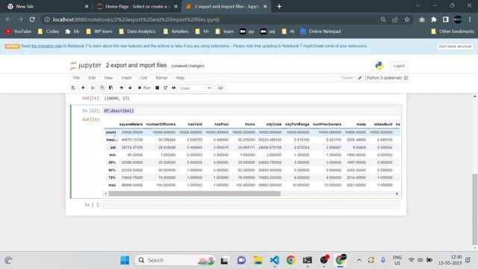Screen dimensions: 478x269
Task: Open the Edit menu
Action: click(x=92, y=78)
